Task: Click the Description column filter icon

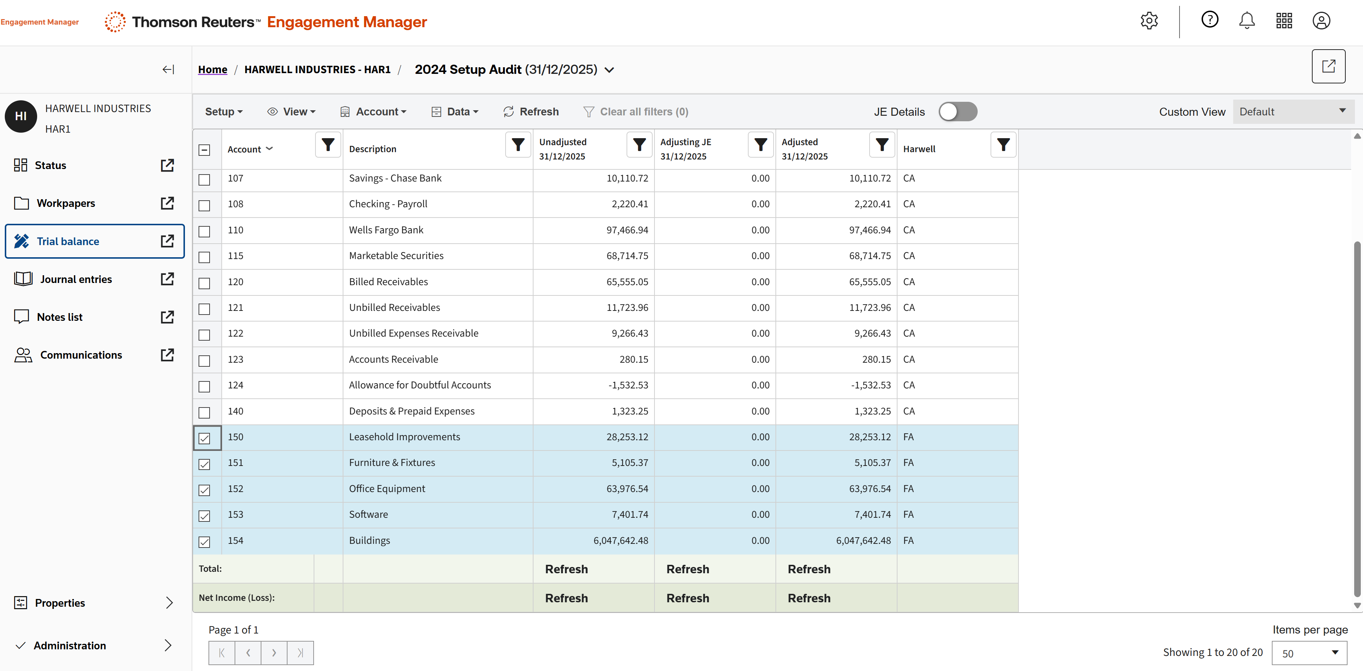Action: [x=518, y=144]
